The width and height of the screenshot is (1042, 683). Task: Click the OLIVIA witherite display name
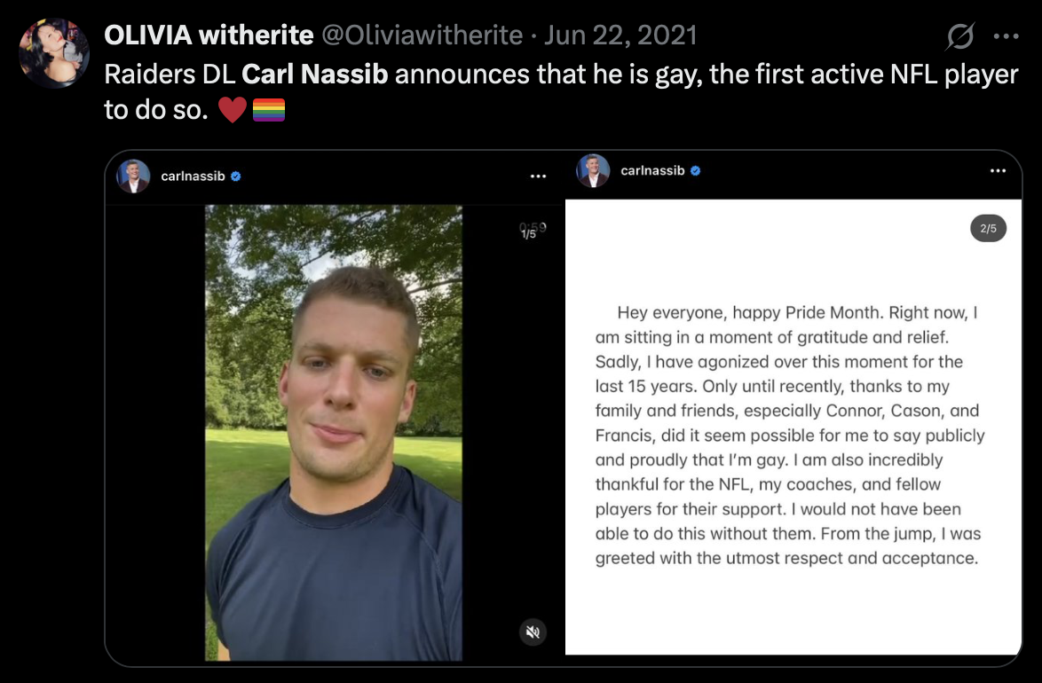coord(209,35)
